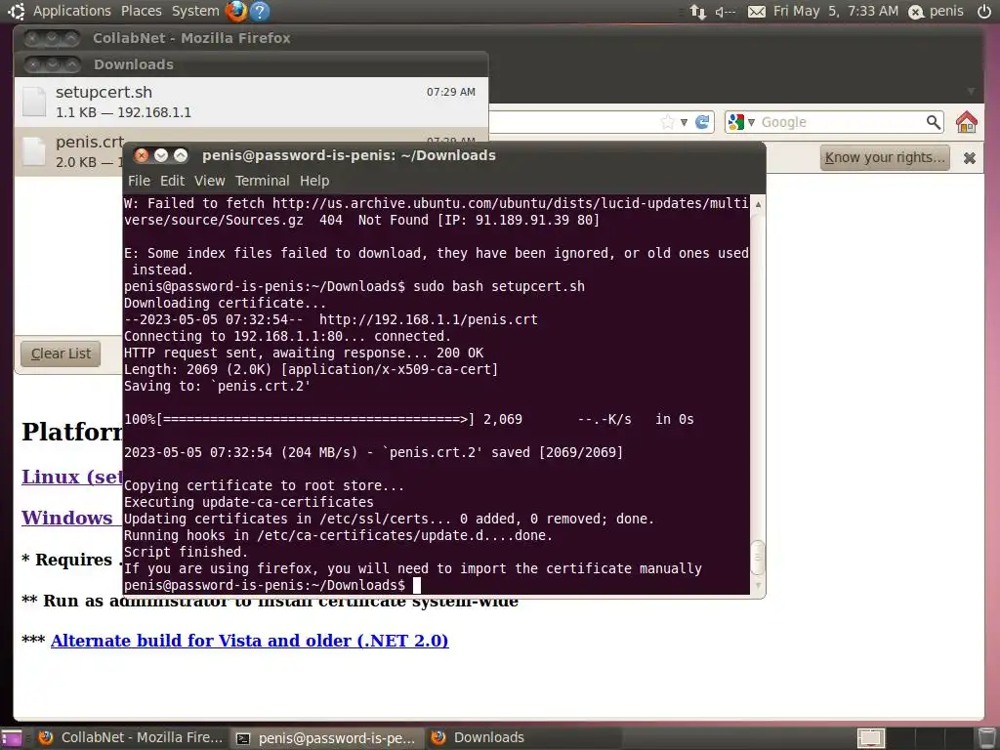The height and width of the screenshot is (750, 1000).
Task: Open the Help question-mark launcher icon
Action: (x=260, y=11)
